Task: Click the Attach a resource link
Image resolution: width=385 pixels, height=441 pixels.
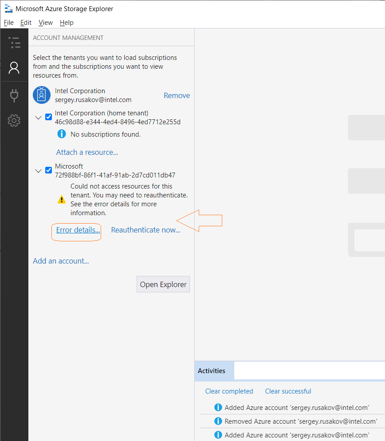Action: pos(87,152)
